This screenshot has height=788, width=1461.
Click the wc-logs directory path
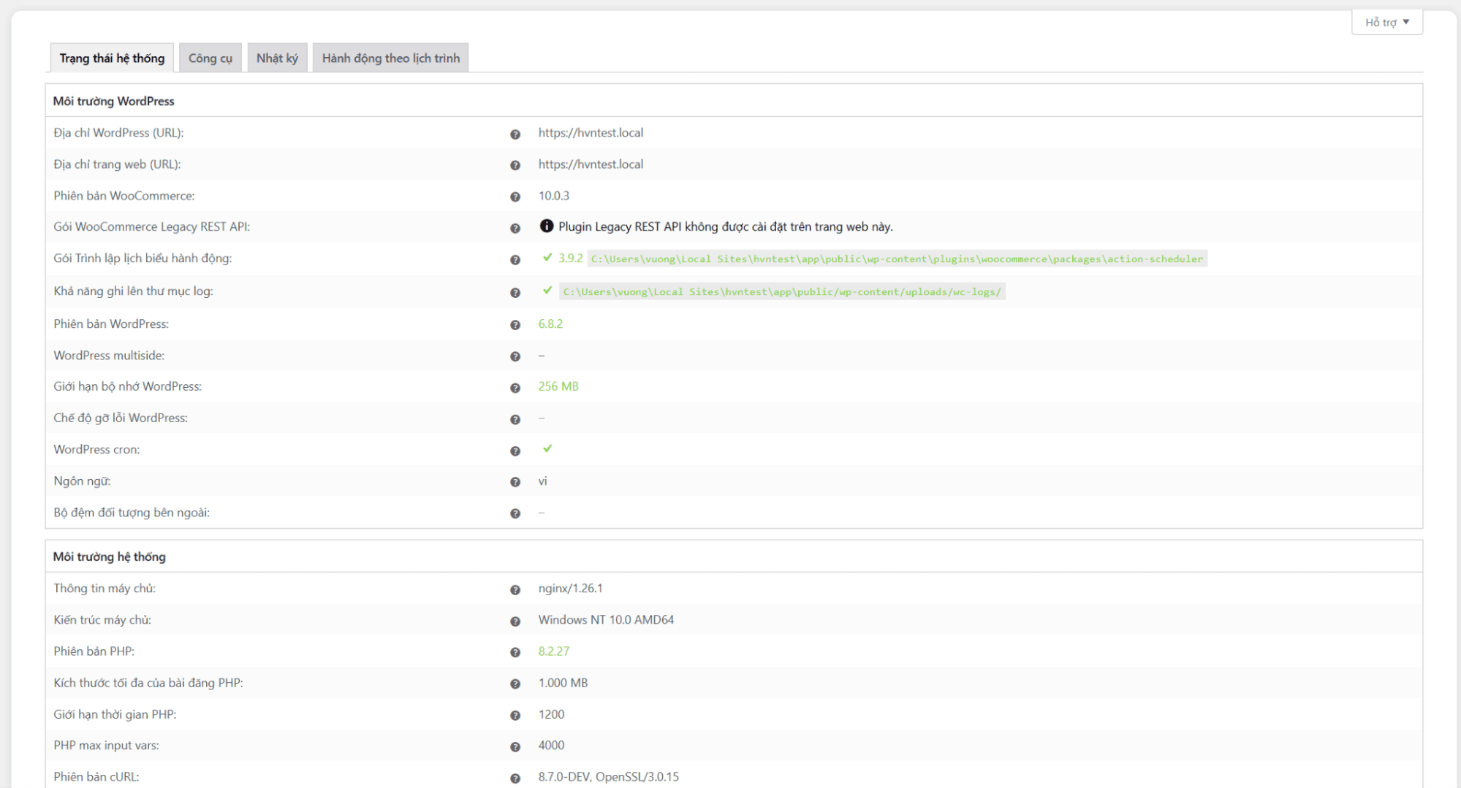[x=781, y=292]
